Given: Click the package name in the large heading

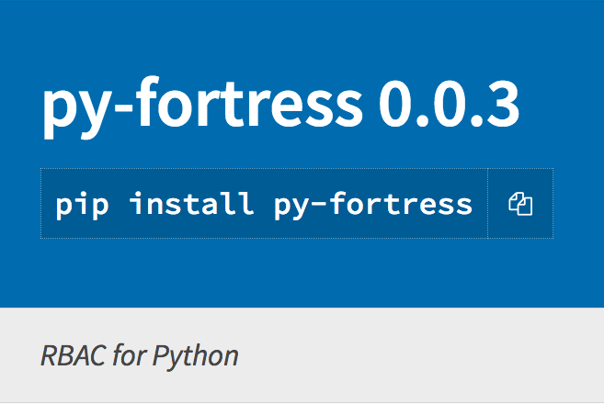Looking at the screenshot, I should pos(202,108).
